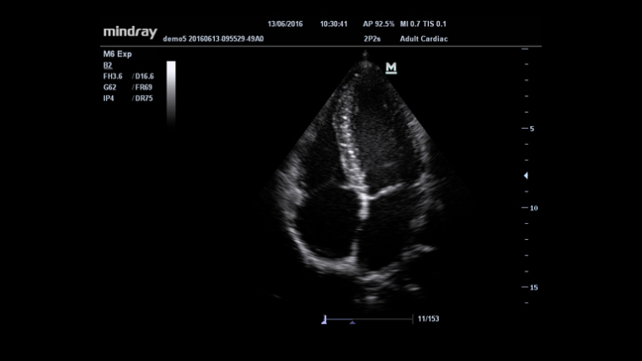Click the IP4 image processing parameter
This screenshot has height=361, width=642.
point(109,98)
